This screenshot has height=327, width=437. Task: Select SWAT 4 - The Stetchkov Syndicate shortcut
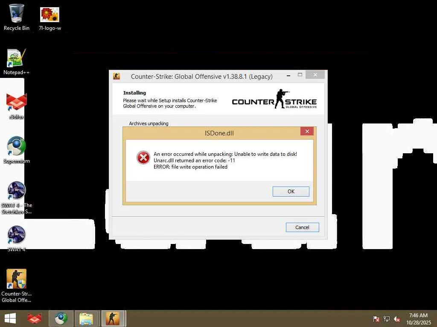[x=17, y=198]
